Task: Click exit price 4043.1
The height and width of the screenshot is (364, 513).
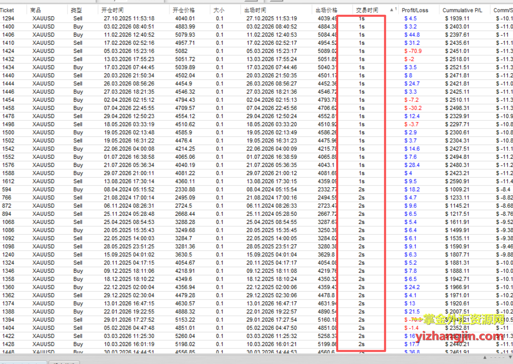Action: tap(326, 165)
